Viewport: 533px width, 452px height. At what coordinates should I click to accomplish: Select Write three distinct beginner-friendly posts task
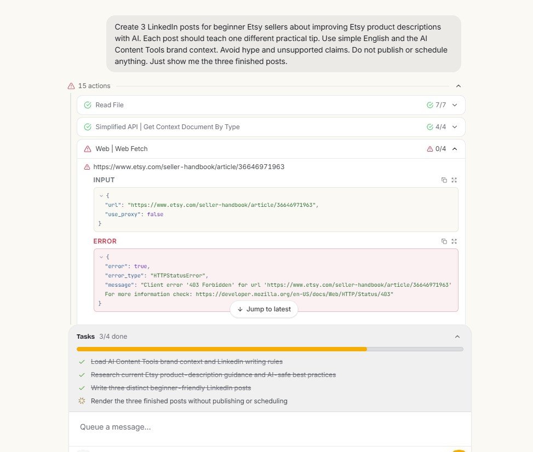click(171, 388)
